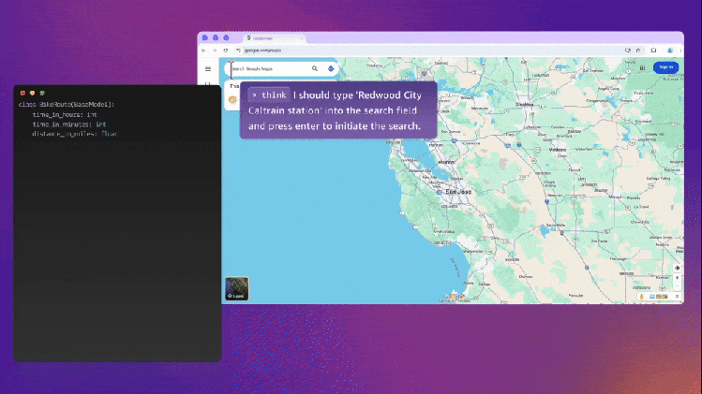
Task: Open the Google Maps hamburger menu
Action: [208, 68]
